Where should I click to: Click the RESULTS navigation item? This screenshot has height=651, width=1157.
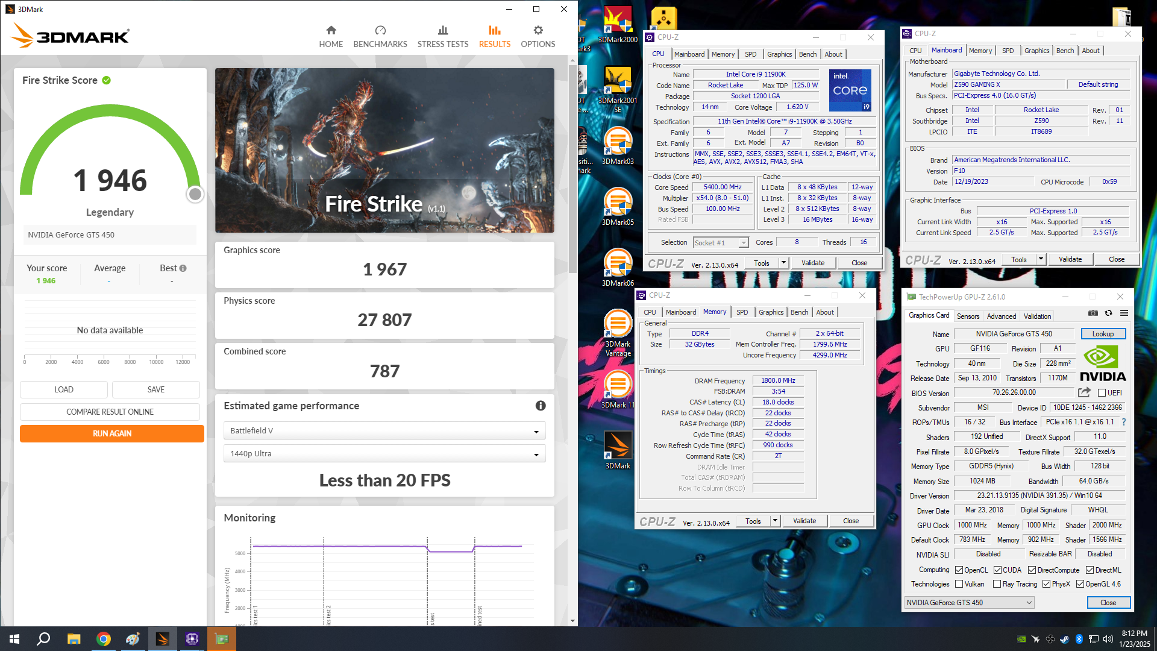tap(495, 37)
